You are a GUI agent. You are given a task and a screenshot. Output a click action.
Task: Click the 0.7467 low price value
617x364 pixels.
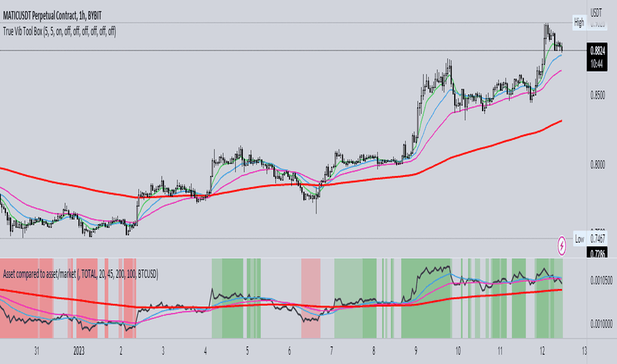tap(597, 238)
